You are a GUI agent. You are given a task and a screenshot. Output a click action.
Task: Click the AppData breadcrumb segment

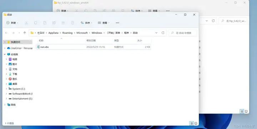[x=53, y=33]
